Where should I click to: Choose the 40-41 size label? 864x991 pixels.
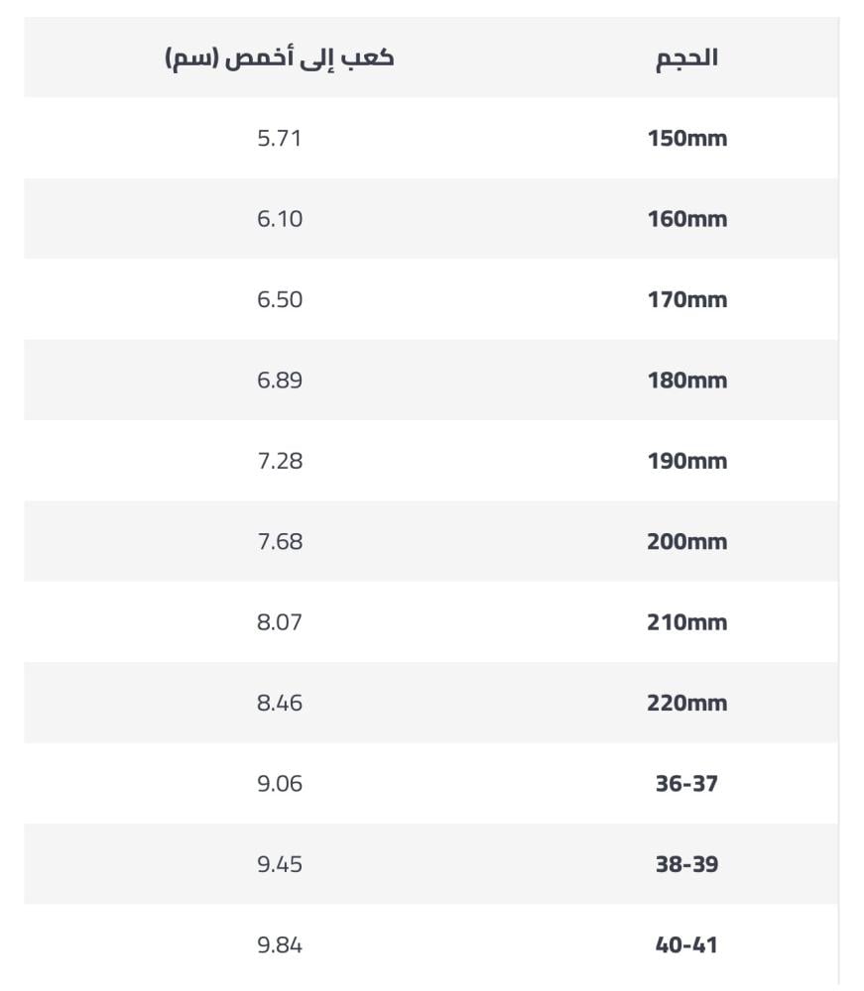(686, 945)
